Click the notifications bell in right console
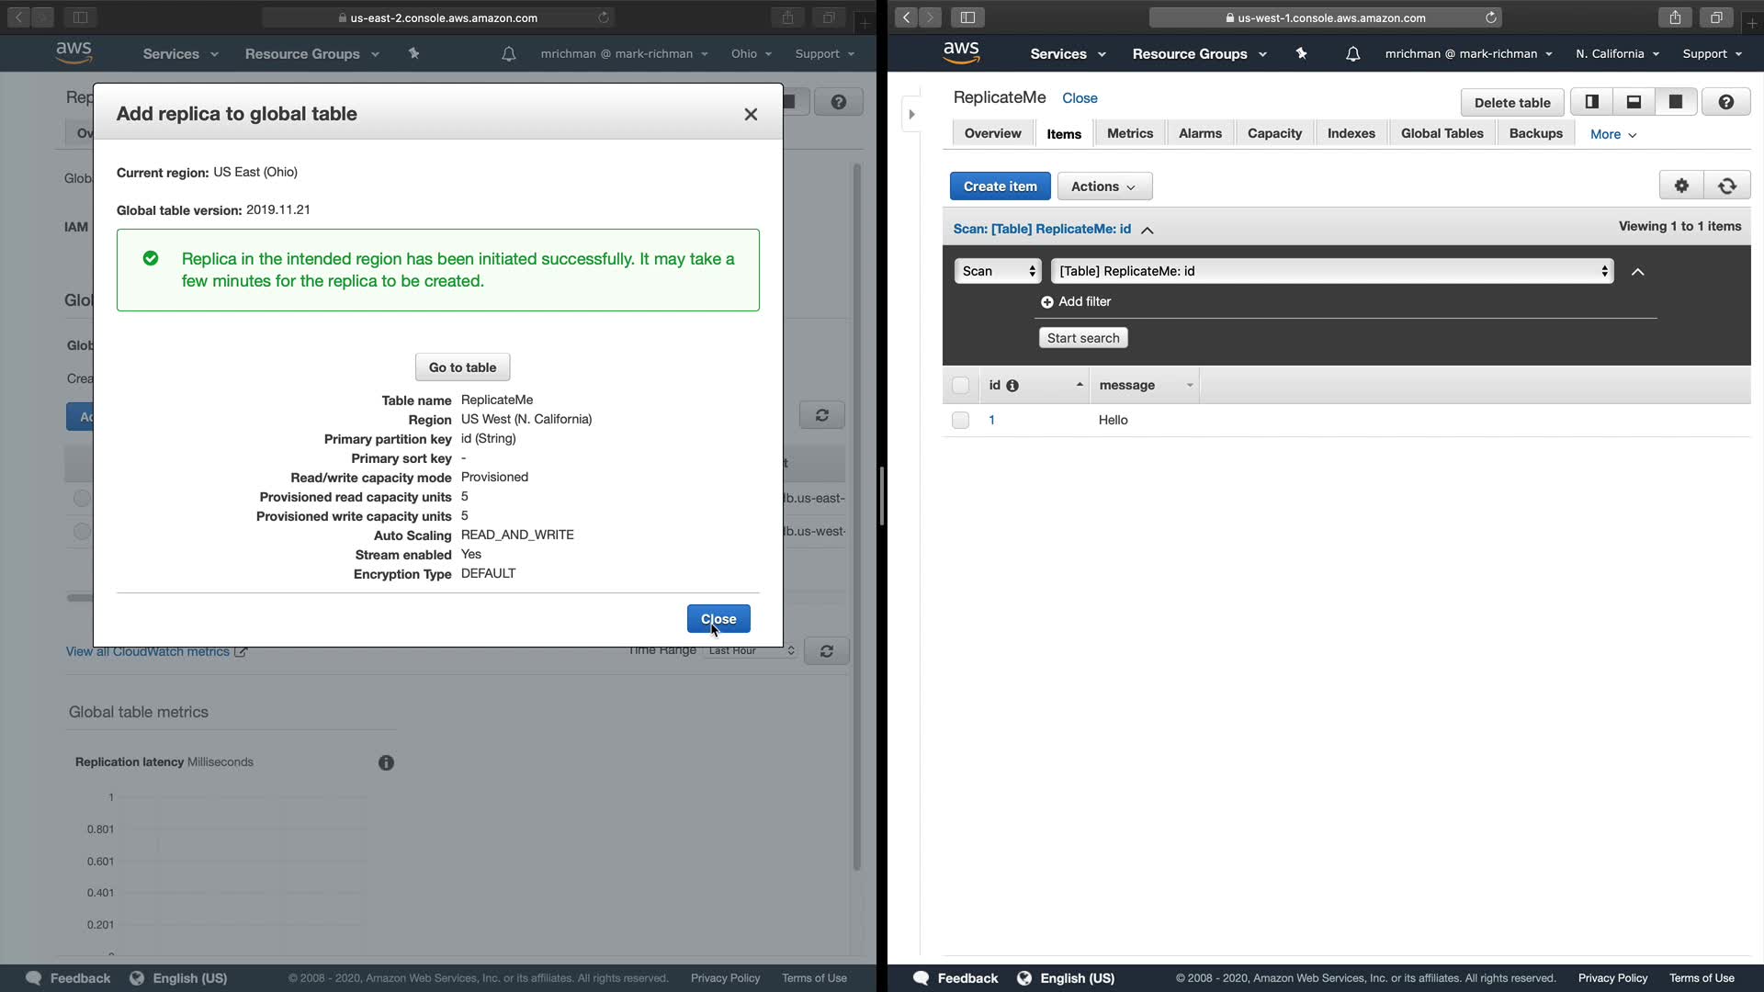 pos(1352,54)
